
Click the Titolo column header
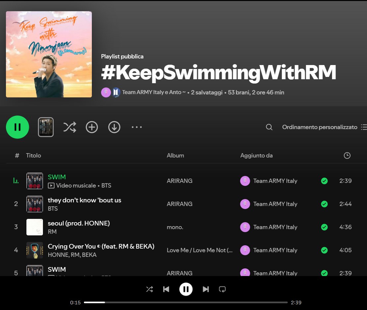[x=33, y=155]
